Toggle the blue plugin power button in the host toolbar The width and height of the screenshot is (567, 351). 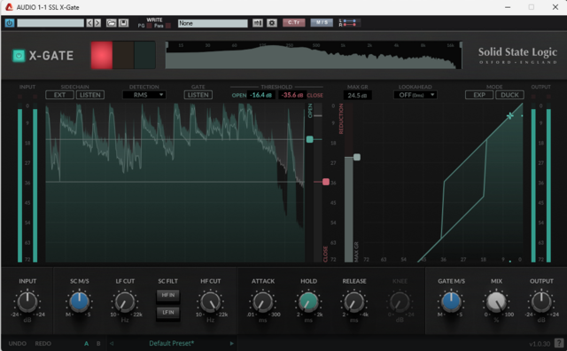tap(10, 23)
